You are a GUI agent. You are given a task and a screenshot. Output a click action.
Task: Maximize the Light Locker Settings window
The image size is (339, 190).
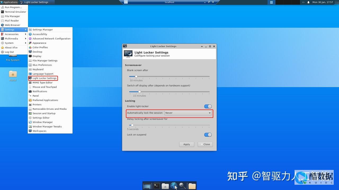pyautogui.click(x=210, y=46)
